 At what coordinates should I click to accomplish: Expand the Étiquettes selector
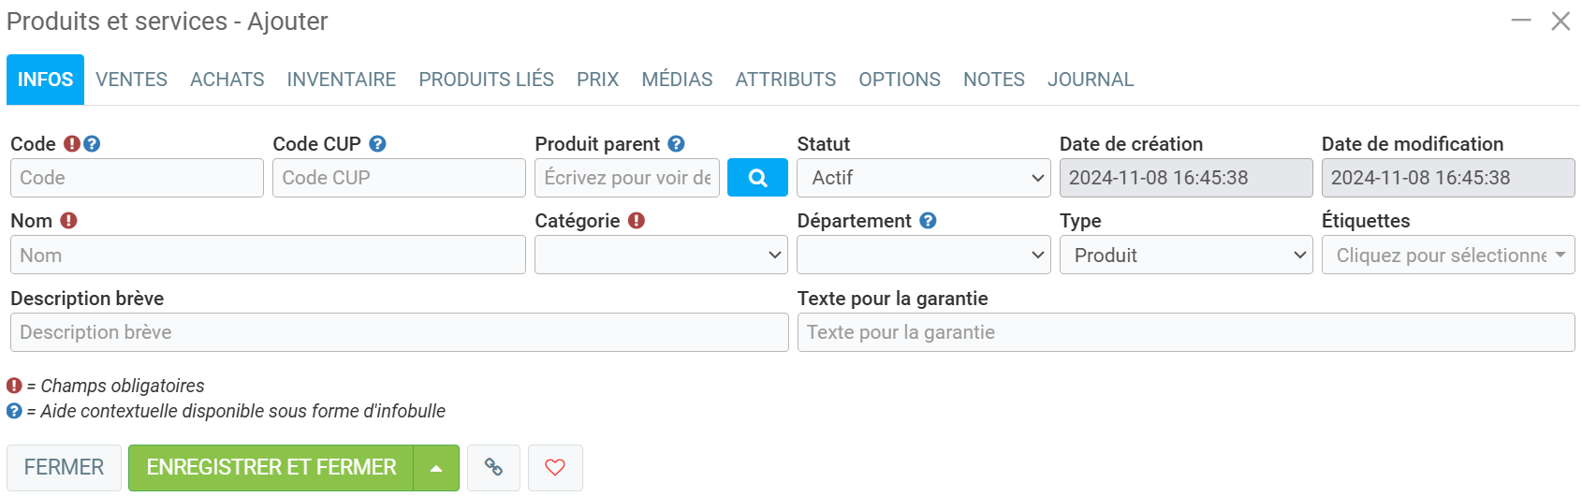point(1447,256)
